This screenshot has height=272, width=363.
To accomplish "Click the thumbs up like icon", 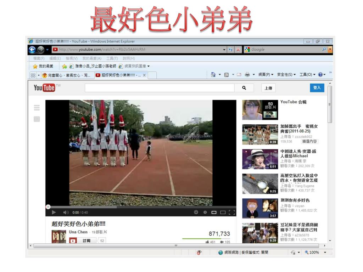I will 207,242.
